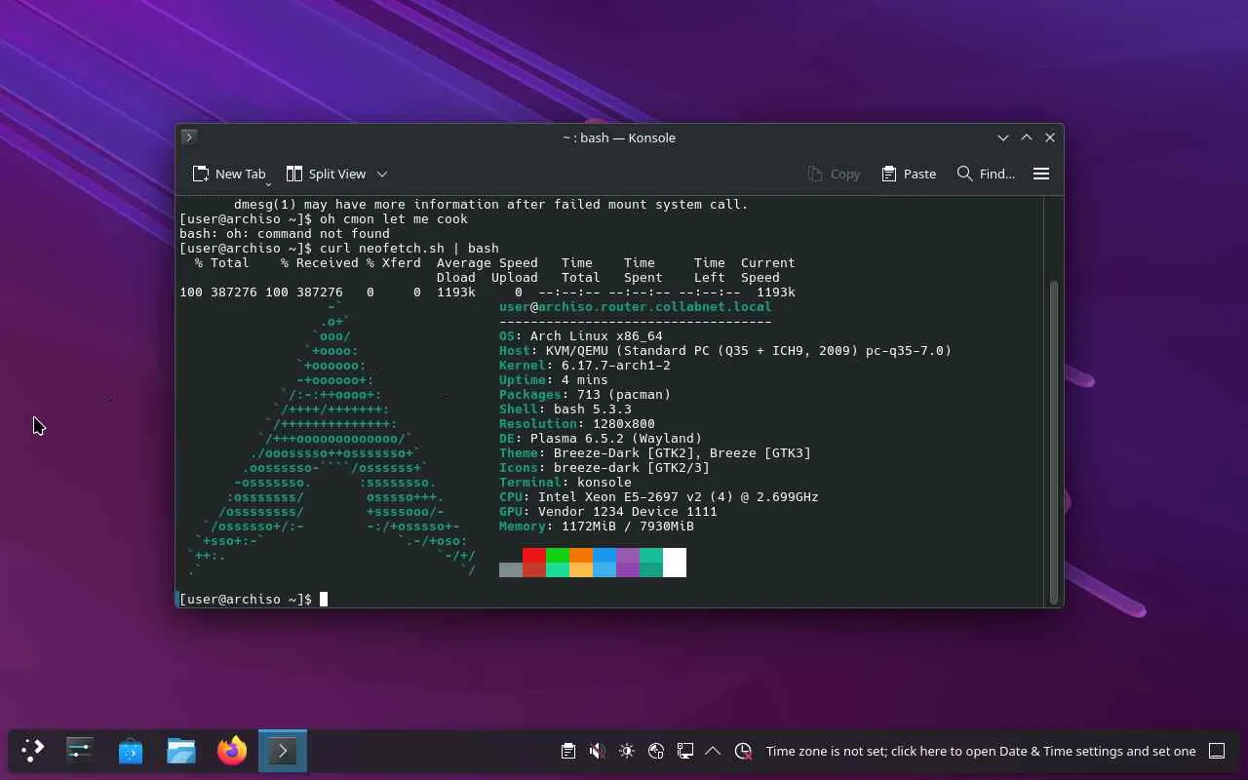Open the Dolphin file manager from taskbar
The width and height of the screenshot is (1248, 780).
tap(181, 751)
